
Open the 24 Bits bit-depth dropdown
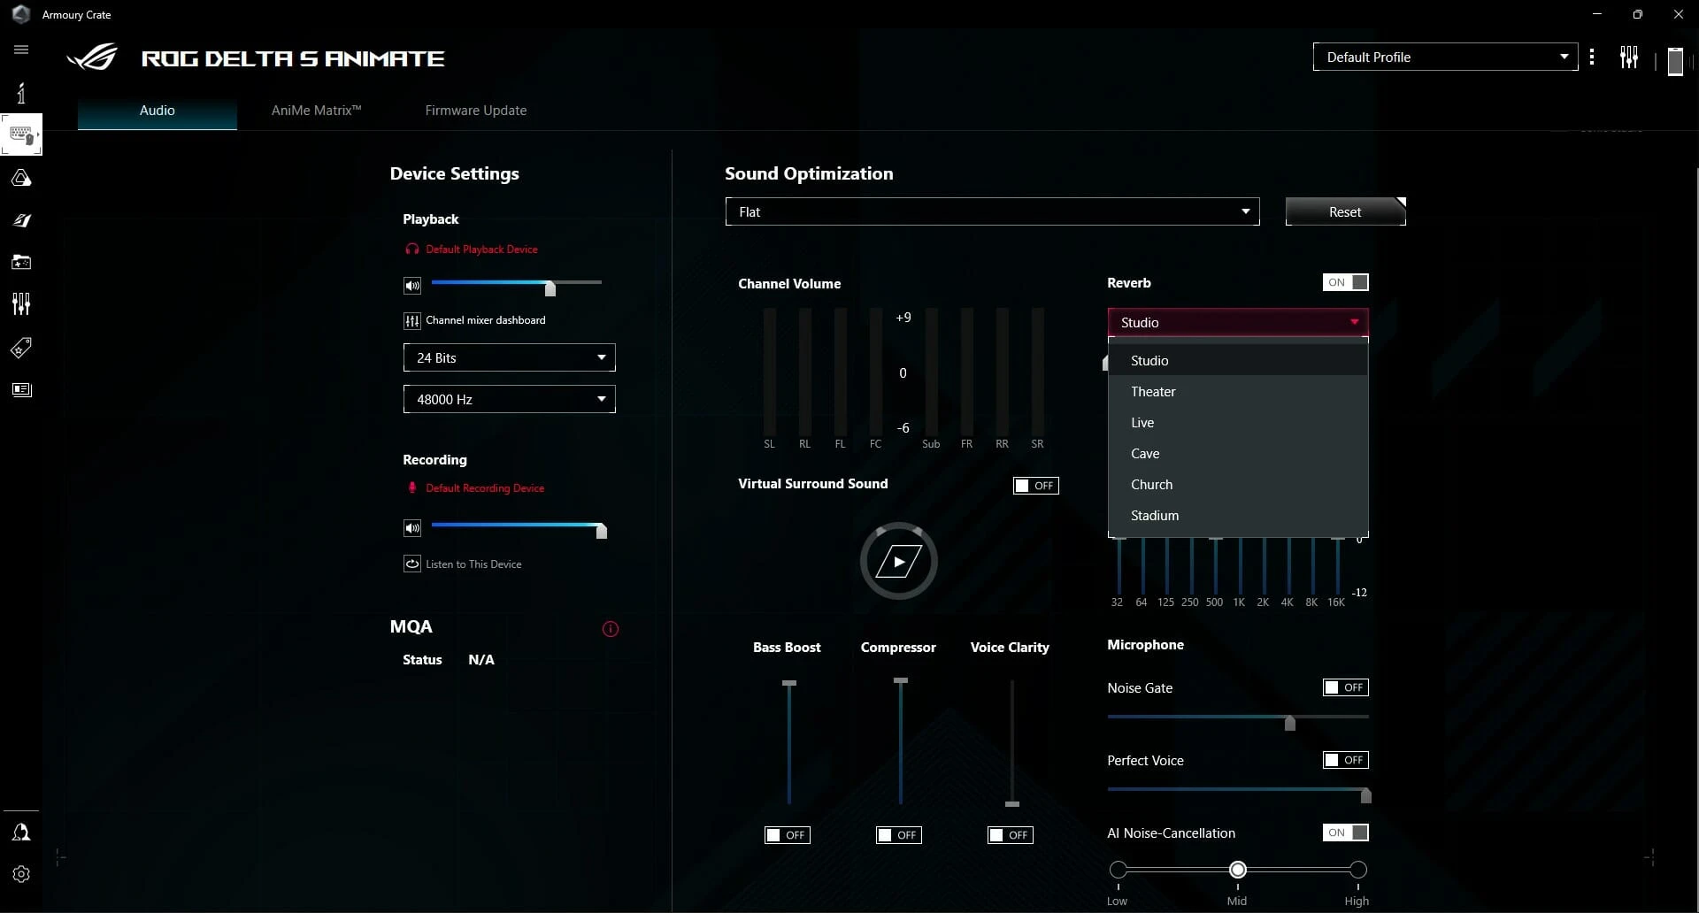pos(509,357)
